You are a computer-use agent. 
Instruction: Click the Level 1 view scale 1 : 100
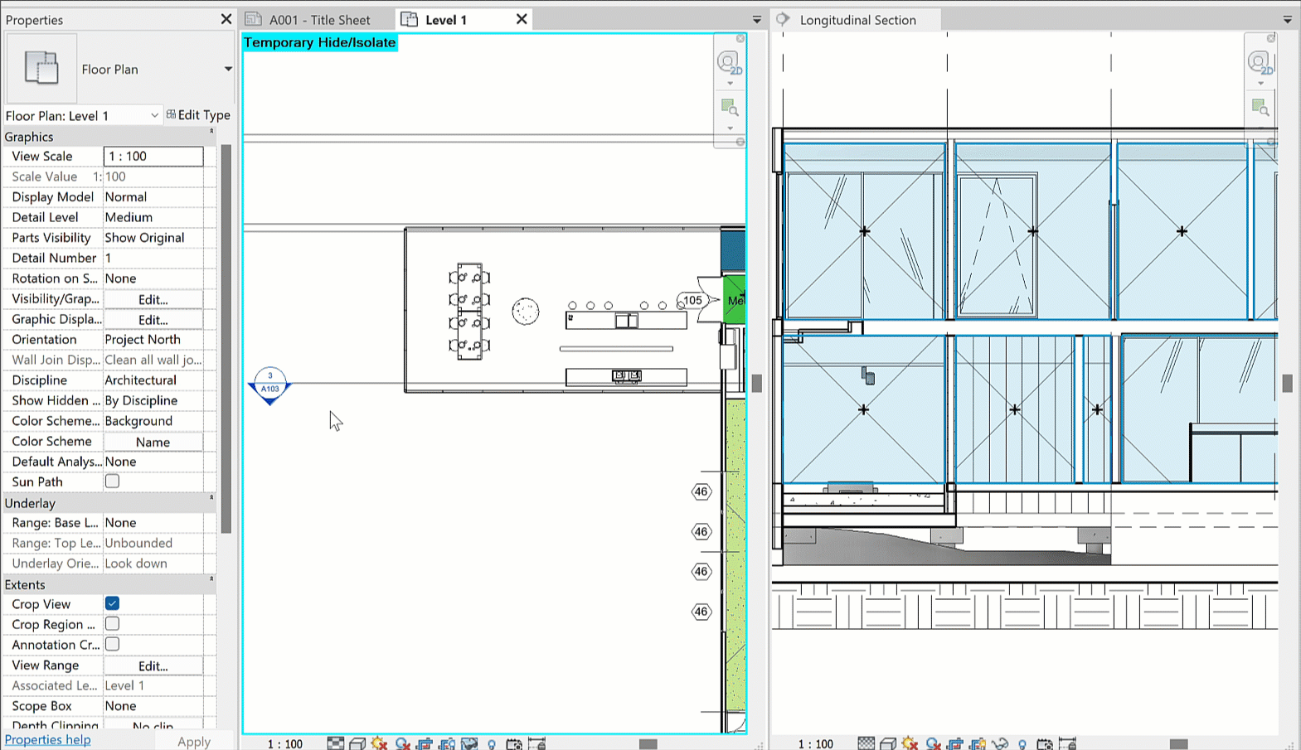pyautogui.click(x=284, y=743)
